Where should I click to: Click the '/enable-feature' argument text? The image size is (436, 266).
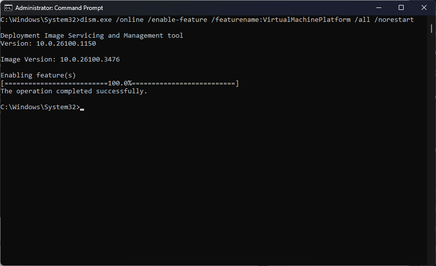click(x=177, y=20)
